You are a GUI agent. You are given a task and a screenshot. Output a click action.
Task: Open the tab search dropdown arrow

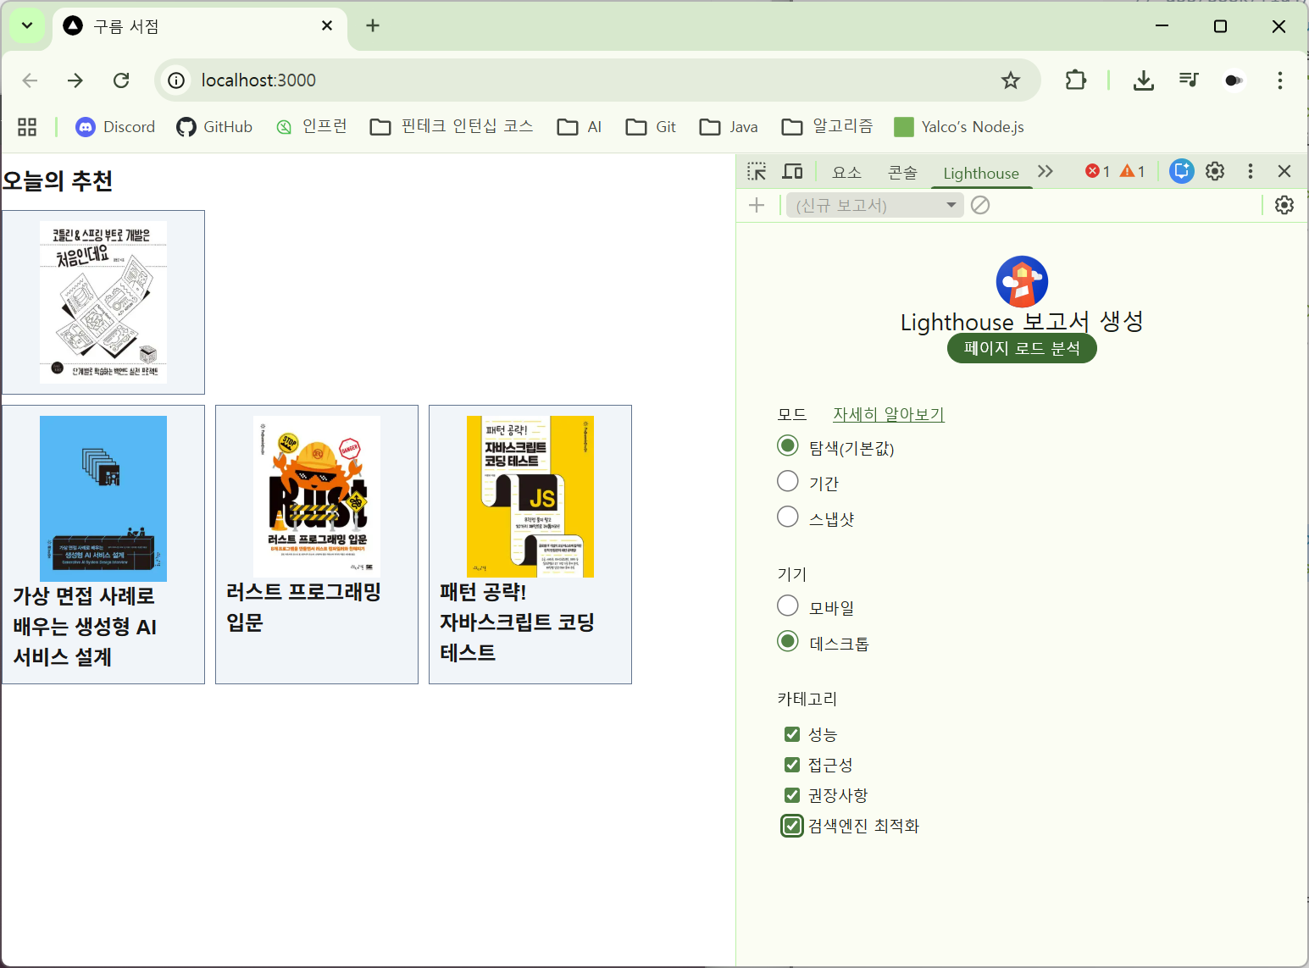[x=27, y=25]
